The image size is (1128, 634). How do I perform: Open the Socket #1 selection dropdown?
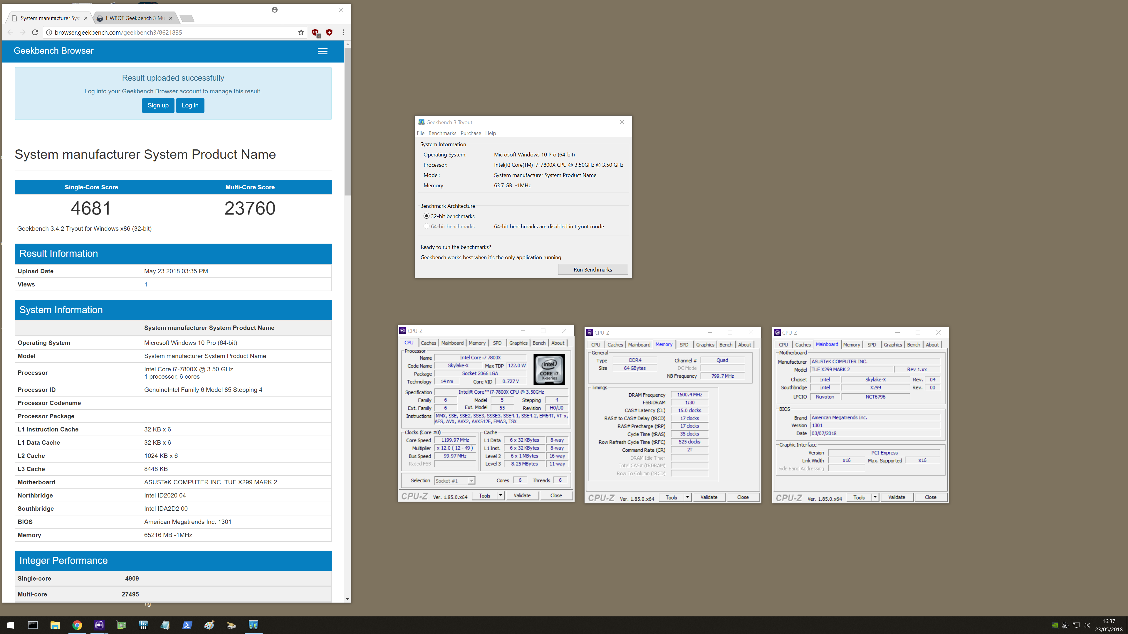coord(454,480)
